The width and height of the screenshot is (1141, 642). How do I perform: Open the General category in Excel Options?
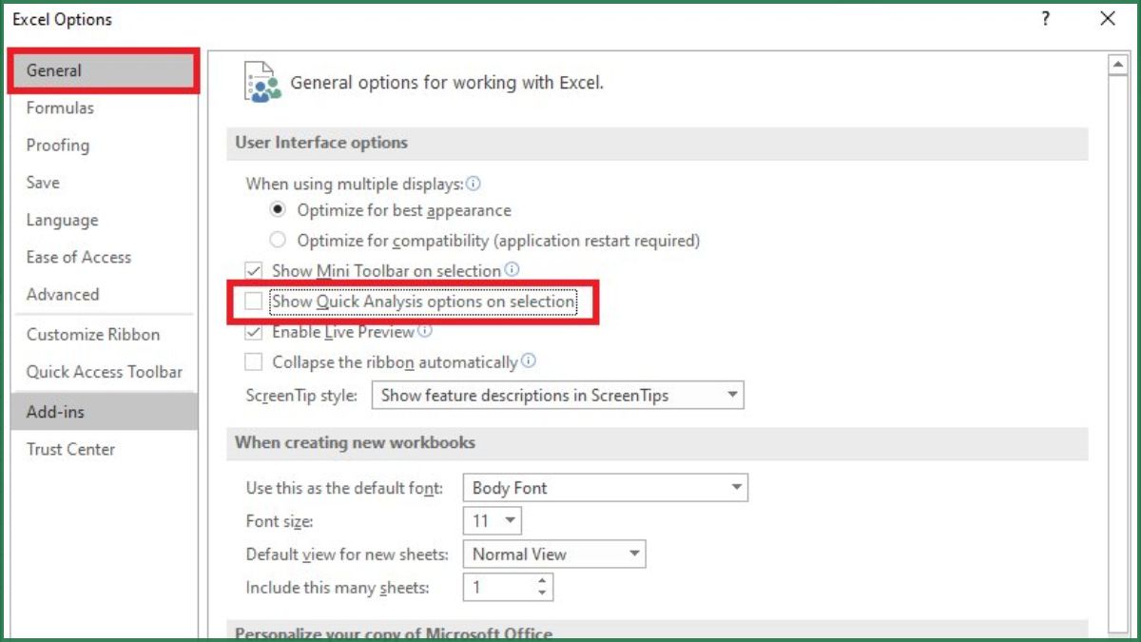tap(103, 70)
